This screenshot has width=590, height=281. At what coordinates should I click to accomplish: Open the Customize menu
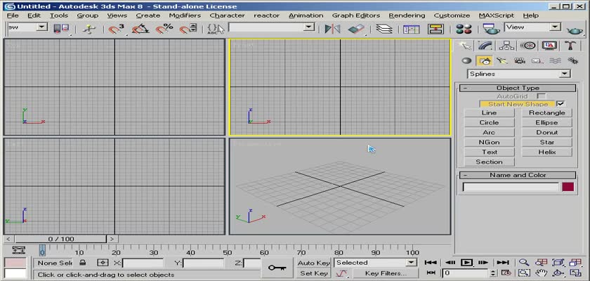coord(452,15)
